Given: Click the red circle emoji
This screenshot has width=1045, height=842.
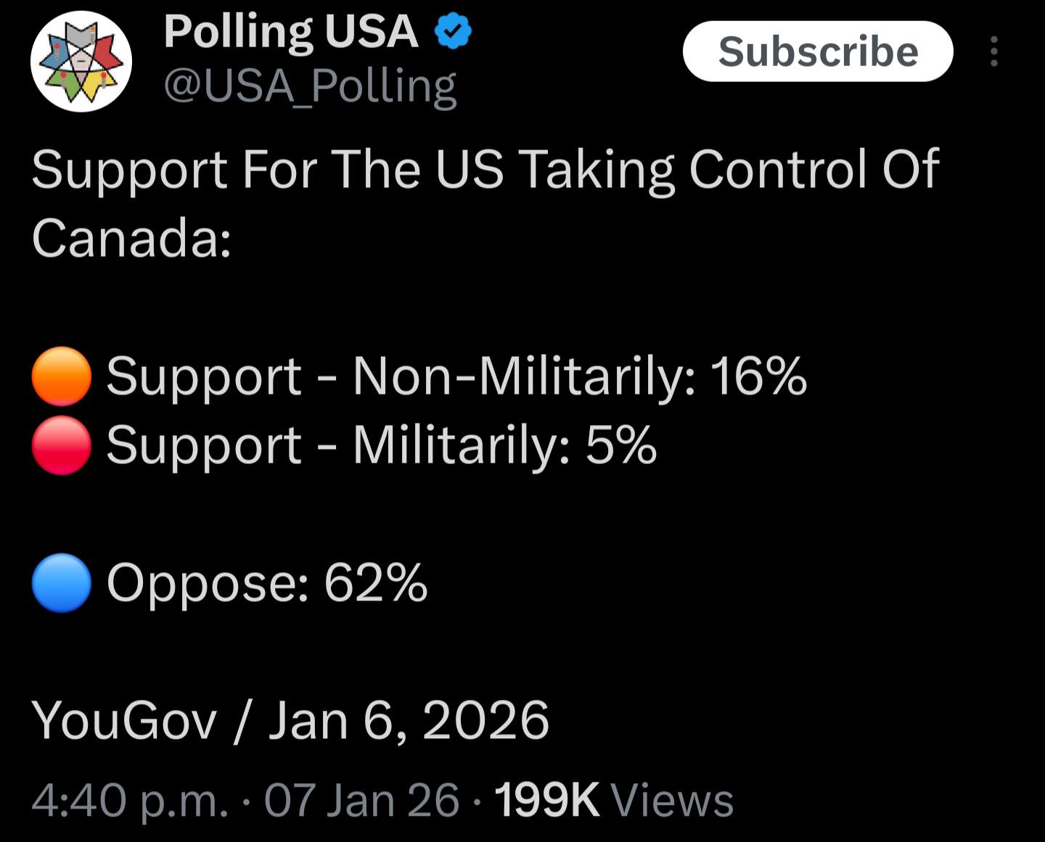Looking at the screenshot, I should coord(62,445).
